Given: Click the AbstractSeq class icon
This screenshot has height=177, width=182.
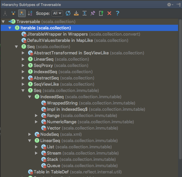Looking at the screenshot, I should [30, 78].
